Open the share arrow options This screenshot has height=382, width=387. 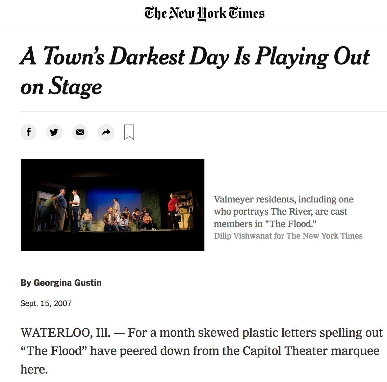click(x=106, y=132)
